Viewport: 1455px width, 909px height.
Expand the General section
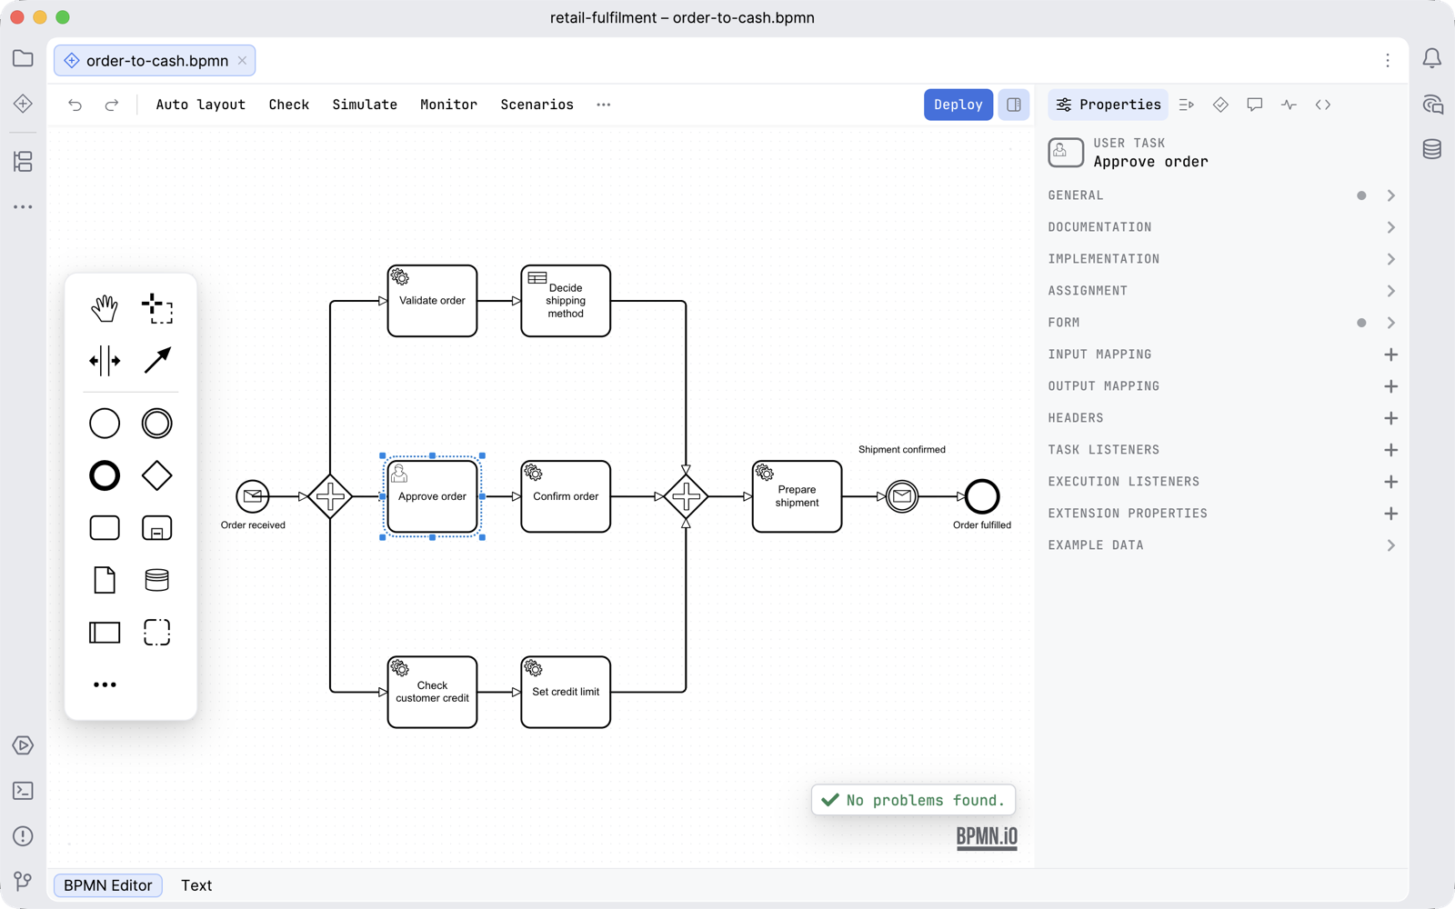(x=1221, y=195)
